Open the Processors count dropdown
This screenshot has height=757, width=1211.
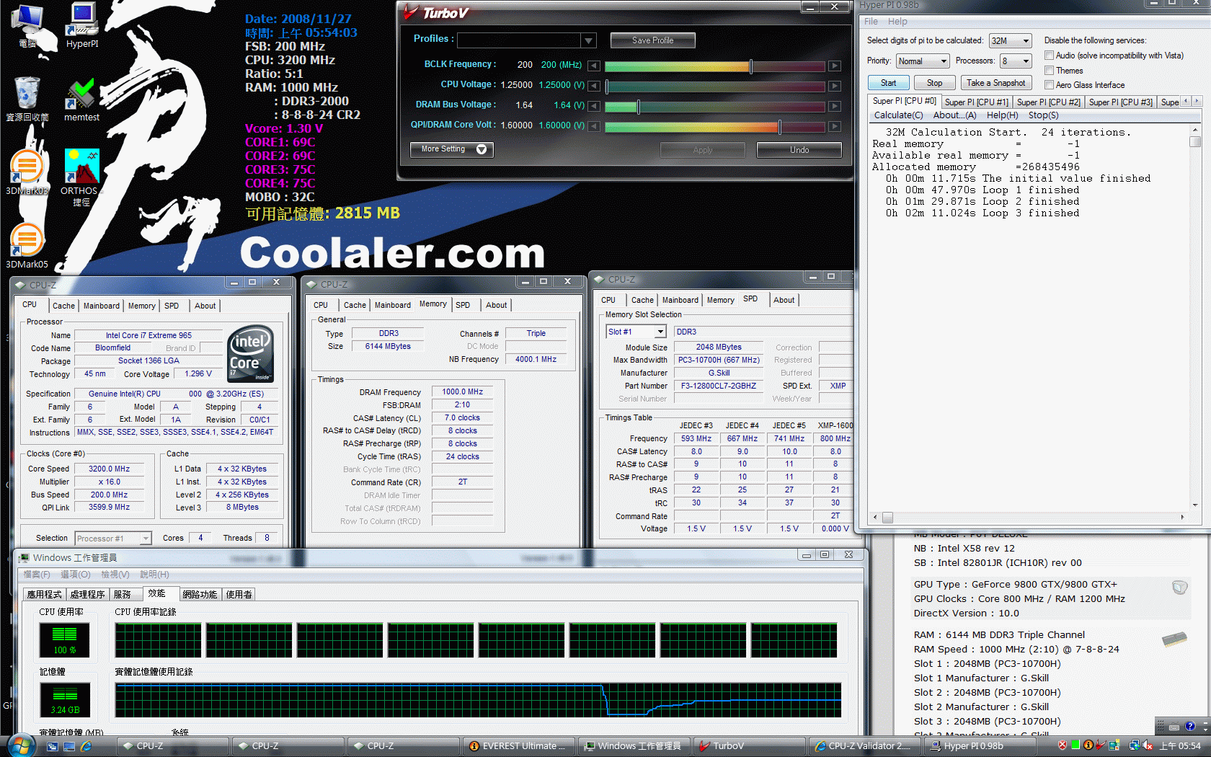click(x=1015, y=61)
